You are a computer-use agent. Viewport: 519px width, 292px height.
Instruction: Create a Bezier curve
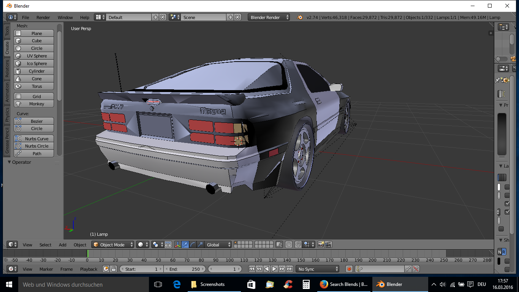point(34,121)
